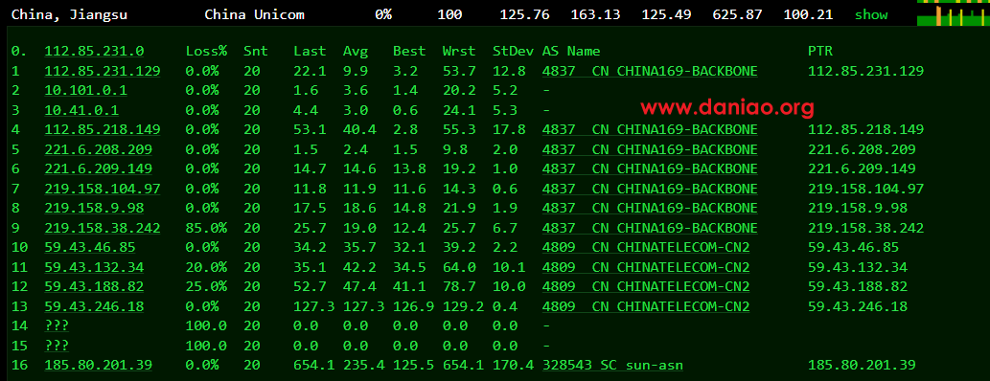Open AS 4809 CHINATELECOM-CN2 link on hop 13
This screenshot has width=990, height=381.
646,306
